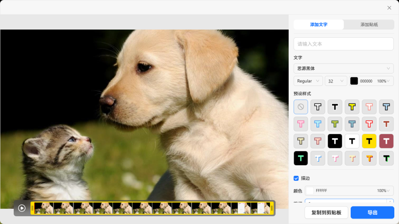399x224 pixels.
Task: Open the white stroke color swatch
Action: (310, 191)
